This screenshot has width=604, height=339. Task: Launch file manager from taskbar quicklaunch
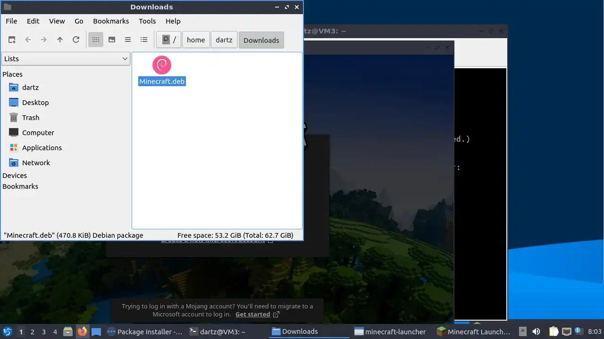(x=68, y=332)
